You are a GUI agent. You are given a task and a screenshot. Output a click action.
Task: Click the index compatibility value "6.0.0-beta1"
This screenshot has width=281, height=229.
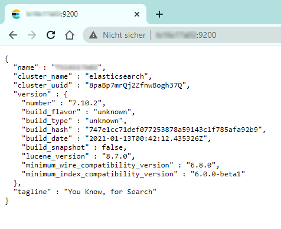tap(218, 174)
